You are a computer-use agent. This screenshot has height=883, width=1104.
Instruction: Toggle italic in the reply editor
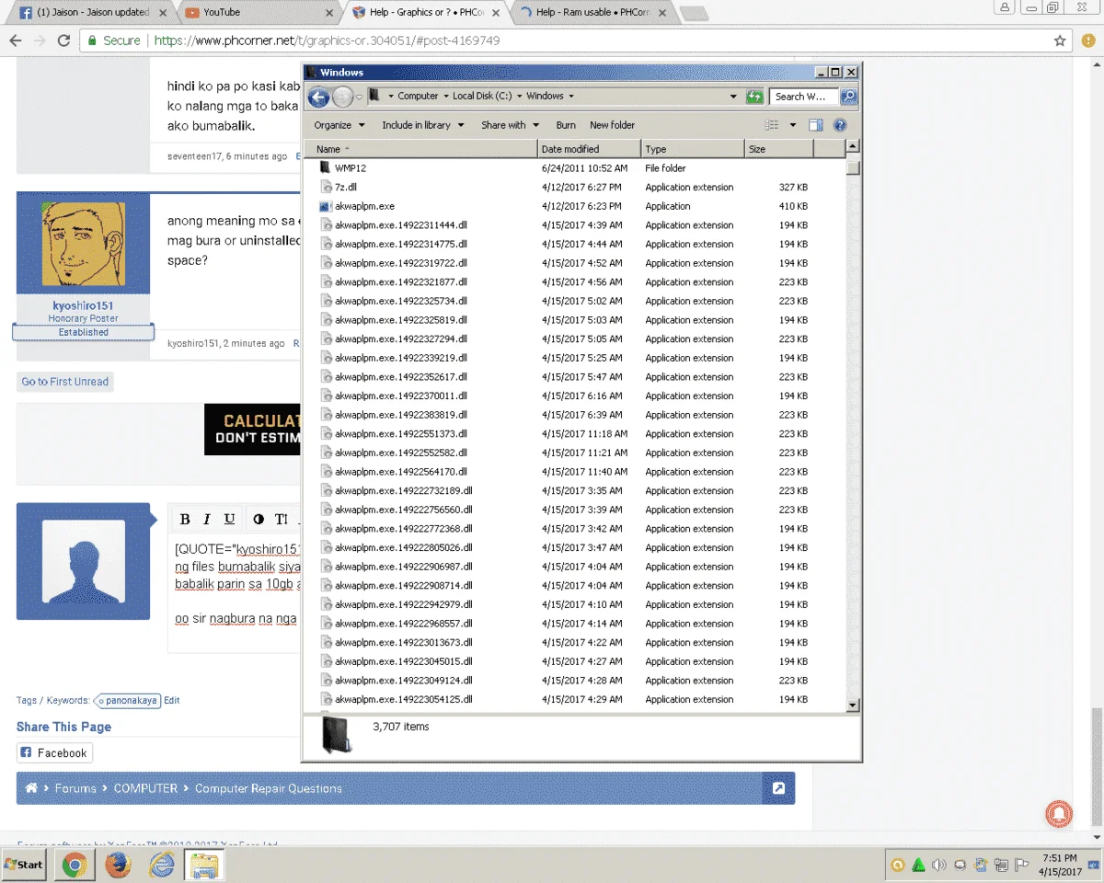point(207,519)
